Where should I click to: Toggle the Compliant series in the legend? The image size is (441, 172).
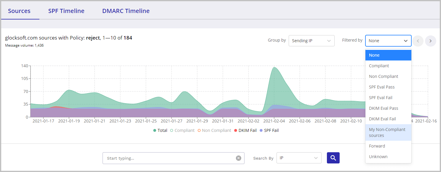click(182, 130)
